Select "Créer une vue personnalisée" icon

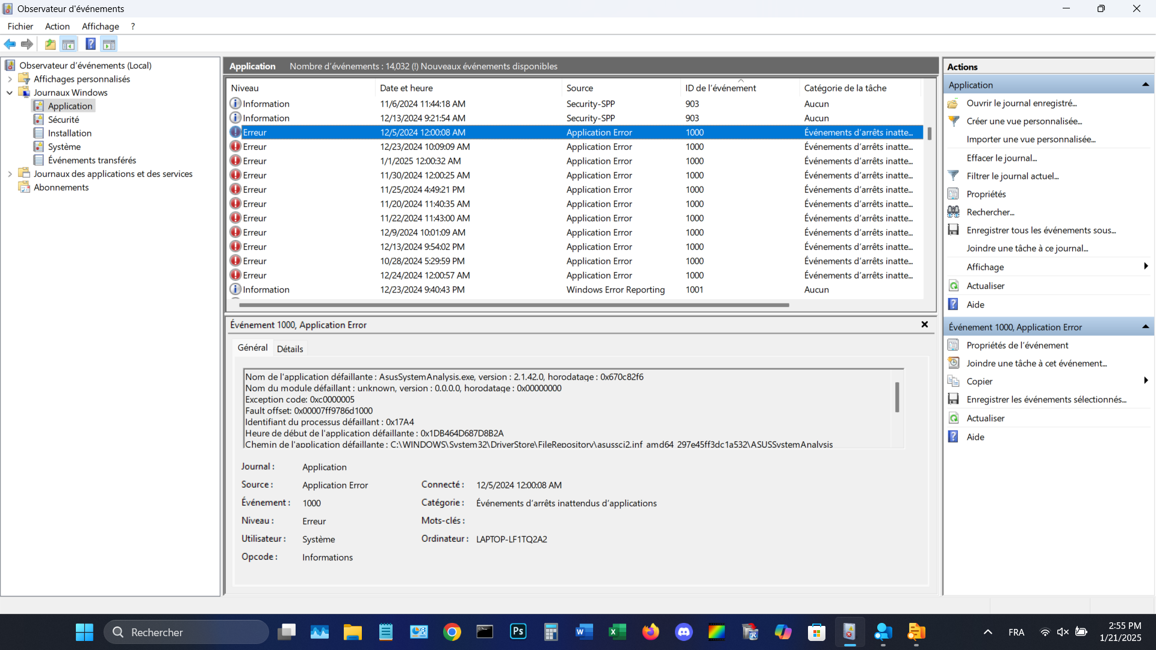click(954, 121)
